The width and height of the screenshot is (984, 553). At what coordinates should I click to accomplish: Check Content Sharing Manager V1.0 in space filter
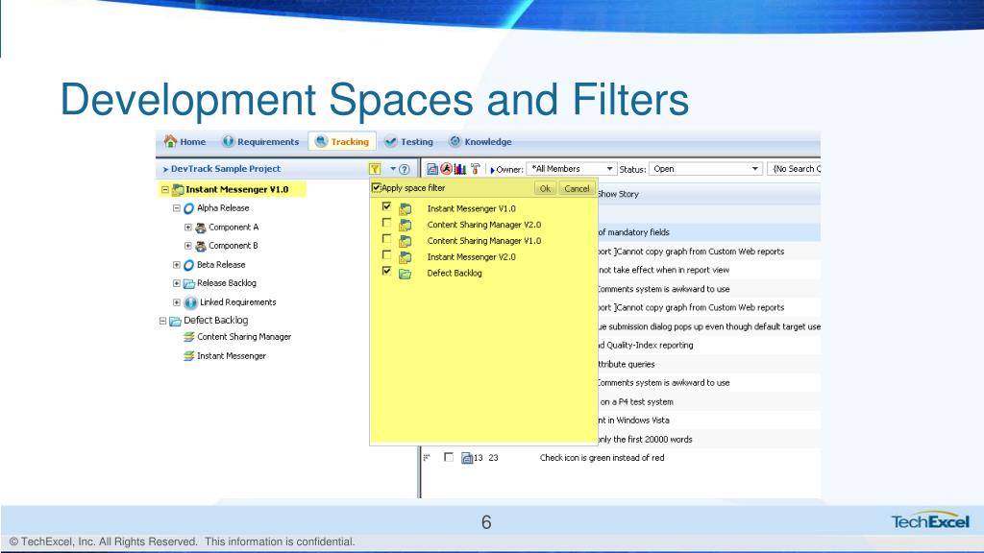(386, 239)
